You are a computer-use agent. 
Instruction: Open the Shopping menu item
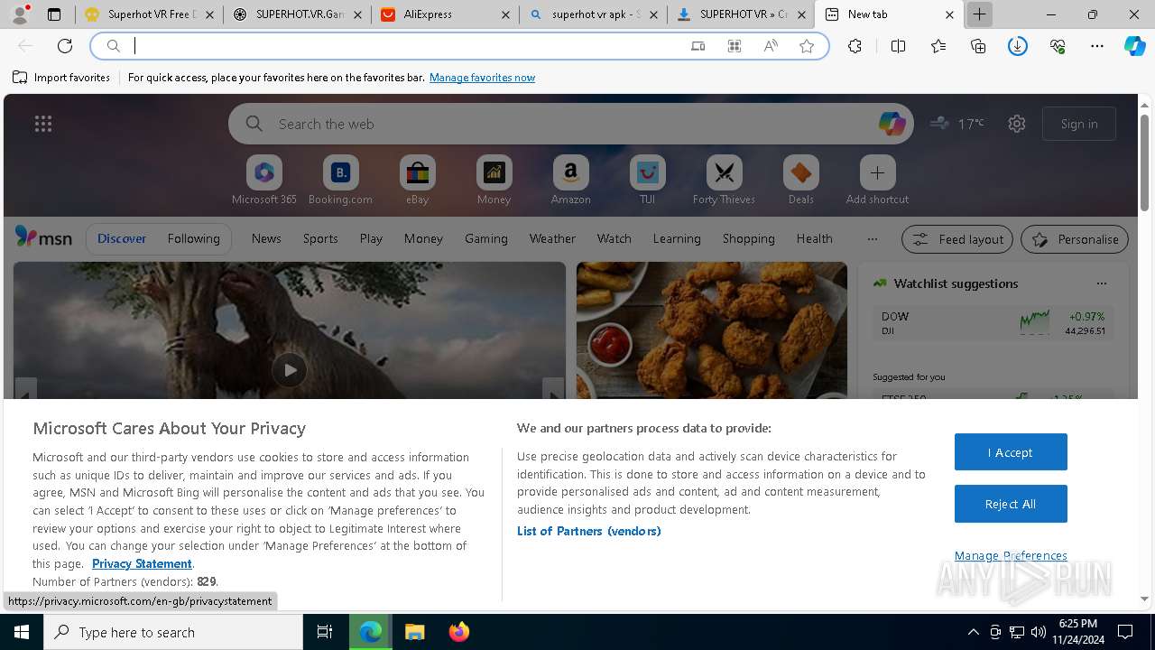[x=748, y=238]
